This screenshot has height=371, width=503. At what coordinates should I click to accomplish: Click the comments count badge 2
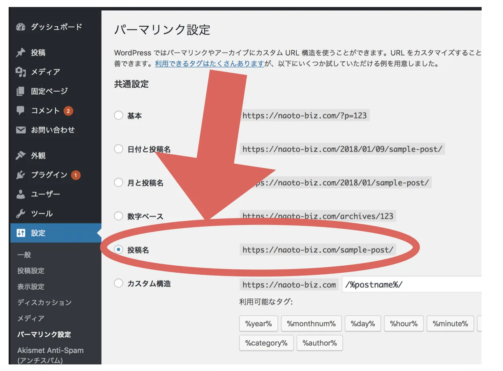coord(68,111)
